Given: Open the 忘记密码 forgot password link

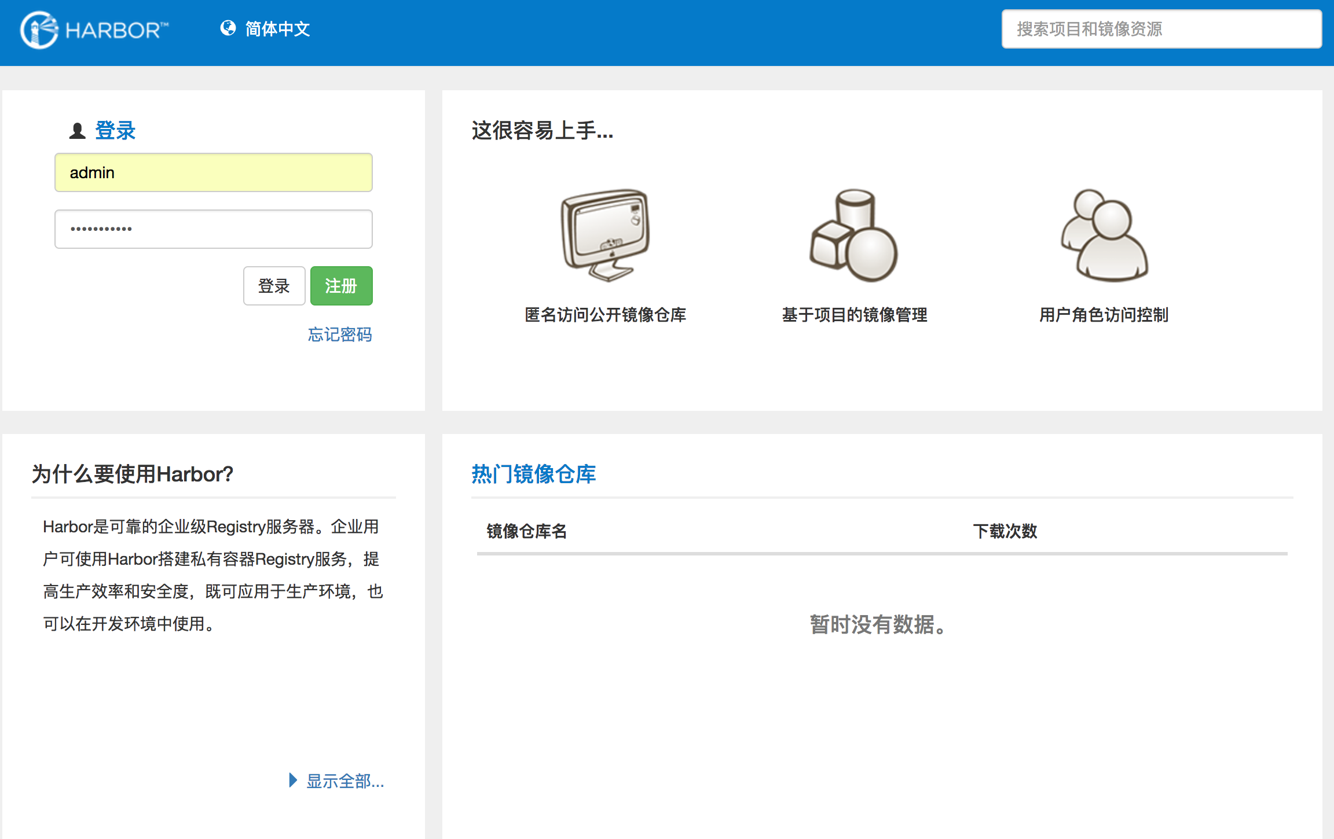Looking at the screenshot, I should click(x=340, y=334).
